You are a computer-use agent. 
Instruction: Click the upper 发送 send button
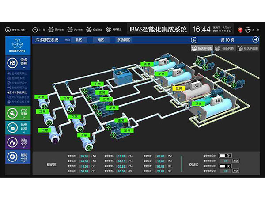click(236, 161)
